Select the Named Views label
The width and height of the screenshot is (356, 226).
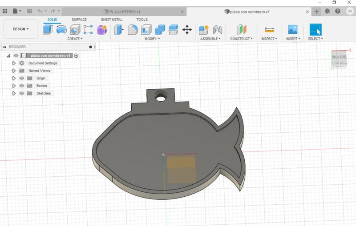point(39,71)
